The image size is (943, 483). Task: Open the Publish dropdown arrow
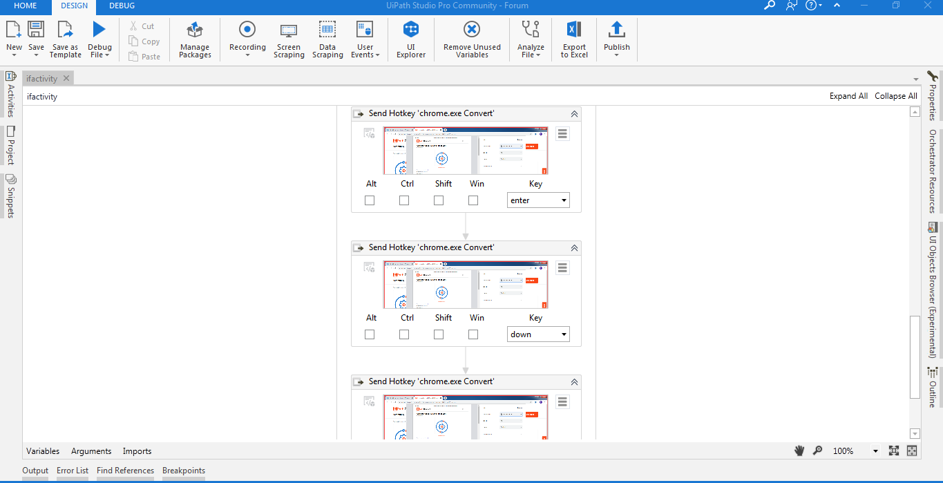(616, 55)
